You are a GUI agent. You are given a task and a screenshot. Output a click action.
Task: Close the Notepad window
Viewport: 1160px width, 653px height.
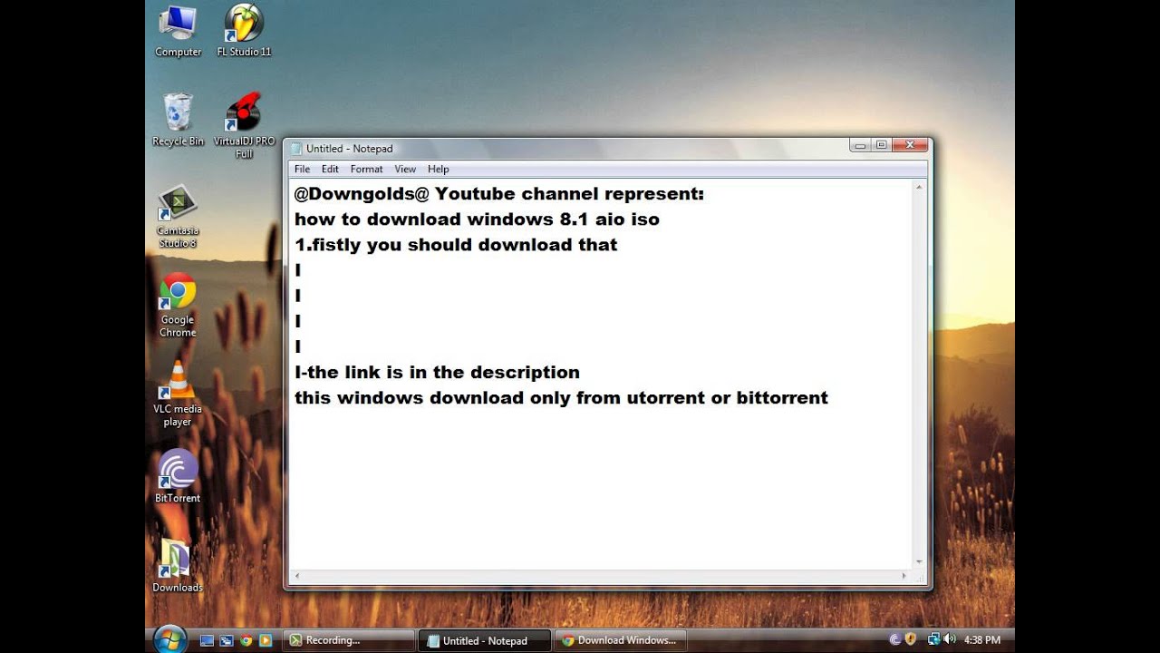click(910, 145)
